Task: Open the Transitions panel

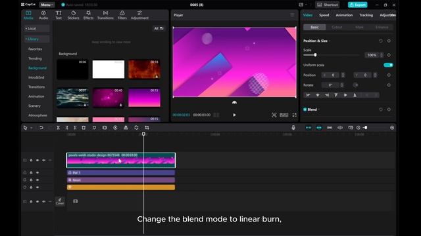Action: point(105,15)
